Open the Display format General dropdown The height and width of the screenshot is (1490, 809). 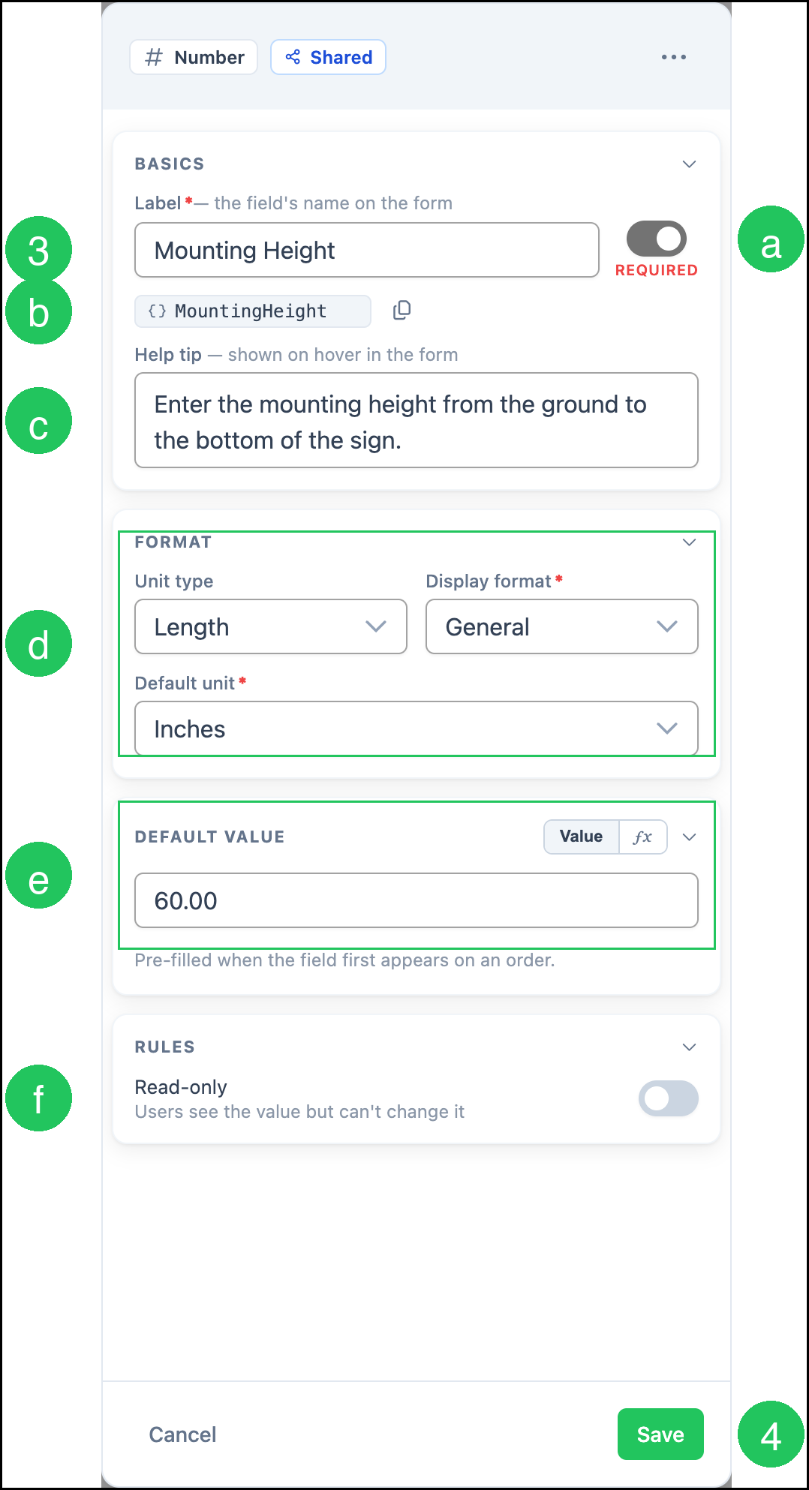(x=562, y=626)
